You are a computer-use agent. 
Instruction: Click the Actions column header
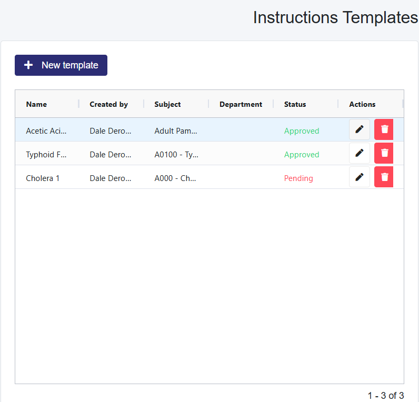pyautogui.click(x=362, y=104)
